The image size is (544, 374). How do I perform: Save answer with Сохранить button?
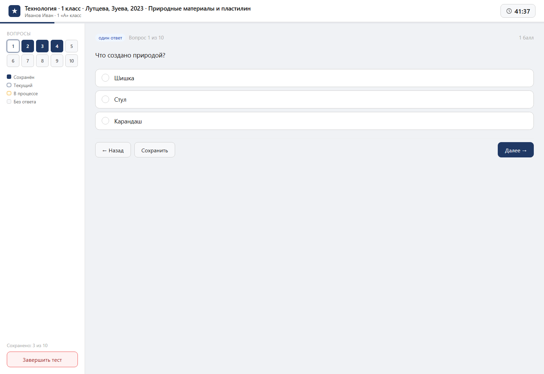[x=155, y=150]
